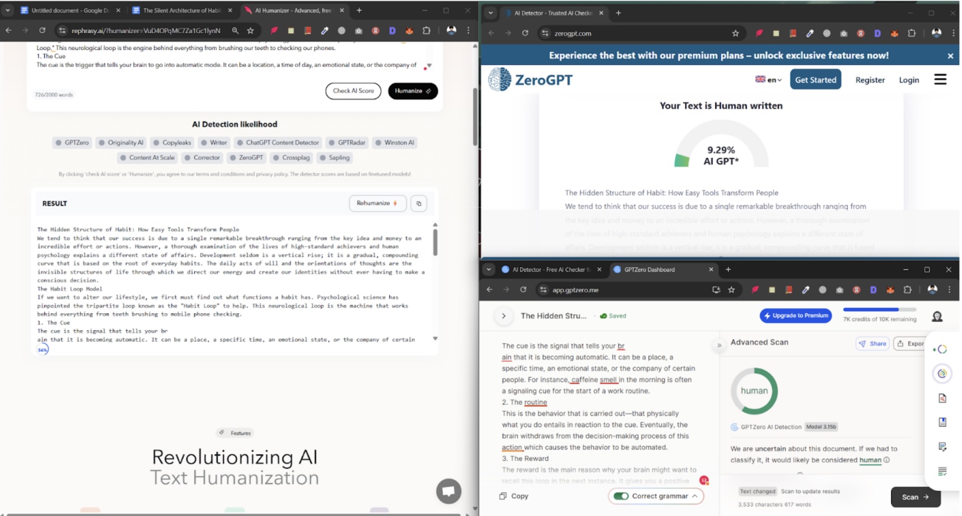Copy the Rephrasy result using the copy icon
The image size is (962, 516).
(x=419, y=204)
